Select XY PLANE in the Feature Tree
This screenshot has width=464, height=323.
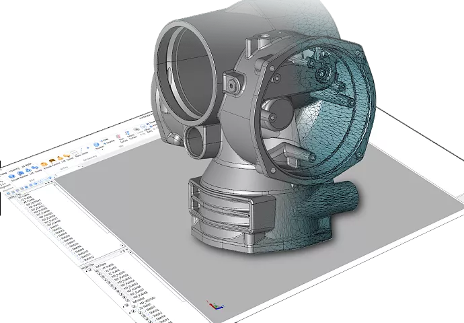24,195
